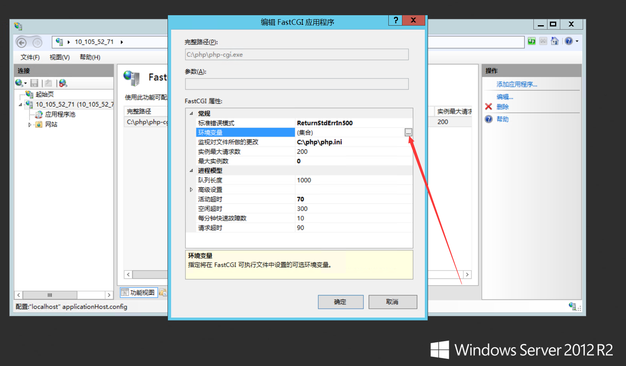Open the 视图(V) menu
Image resolution: width=626 pixels, height=366 pixels.
coord(59,57)
